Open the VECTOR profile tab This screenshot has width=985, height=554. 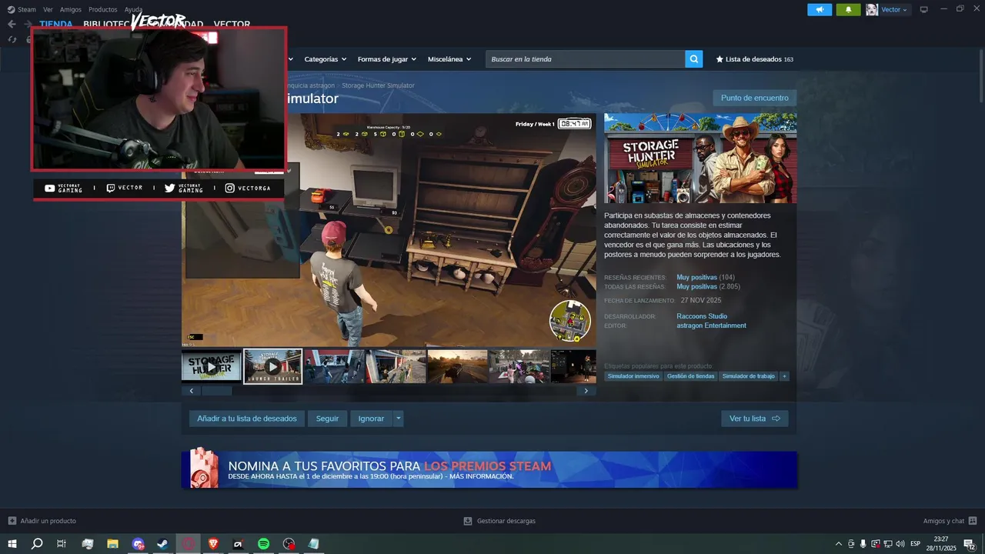232,24
